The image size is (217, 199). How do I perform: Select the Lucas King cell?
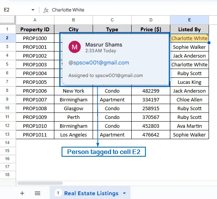pyautogui.click(x=189, y=82)
